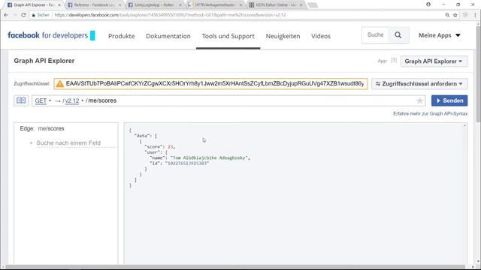481x270 pixels.
Task: Open the Chrome three-dot menu
Action: click(475, 15)
